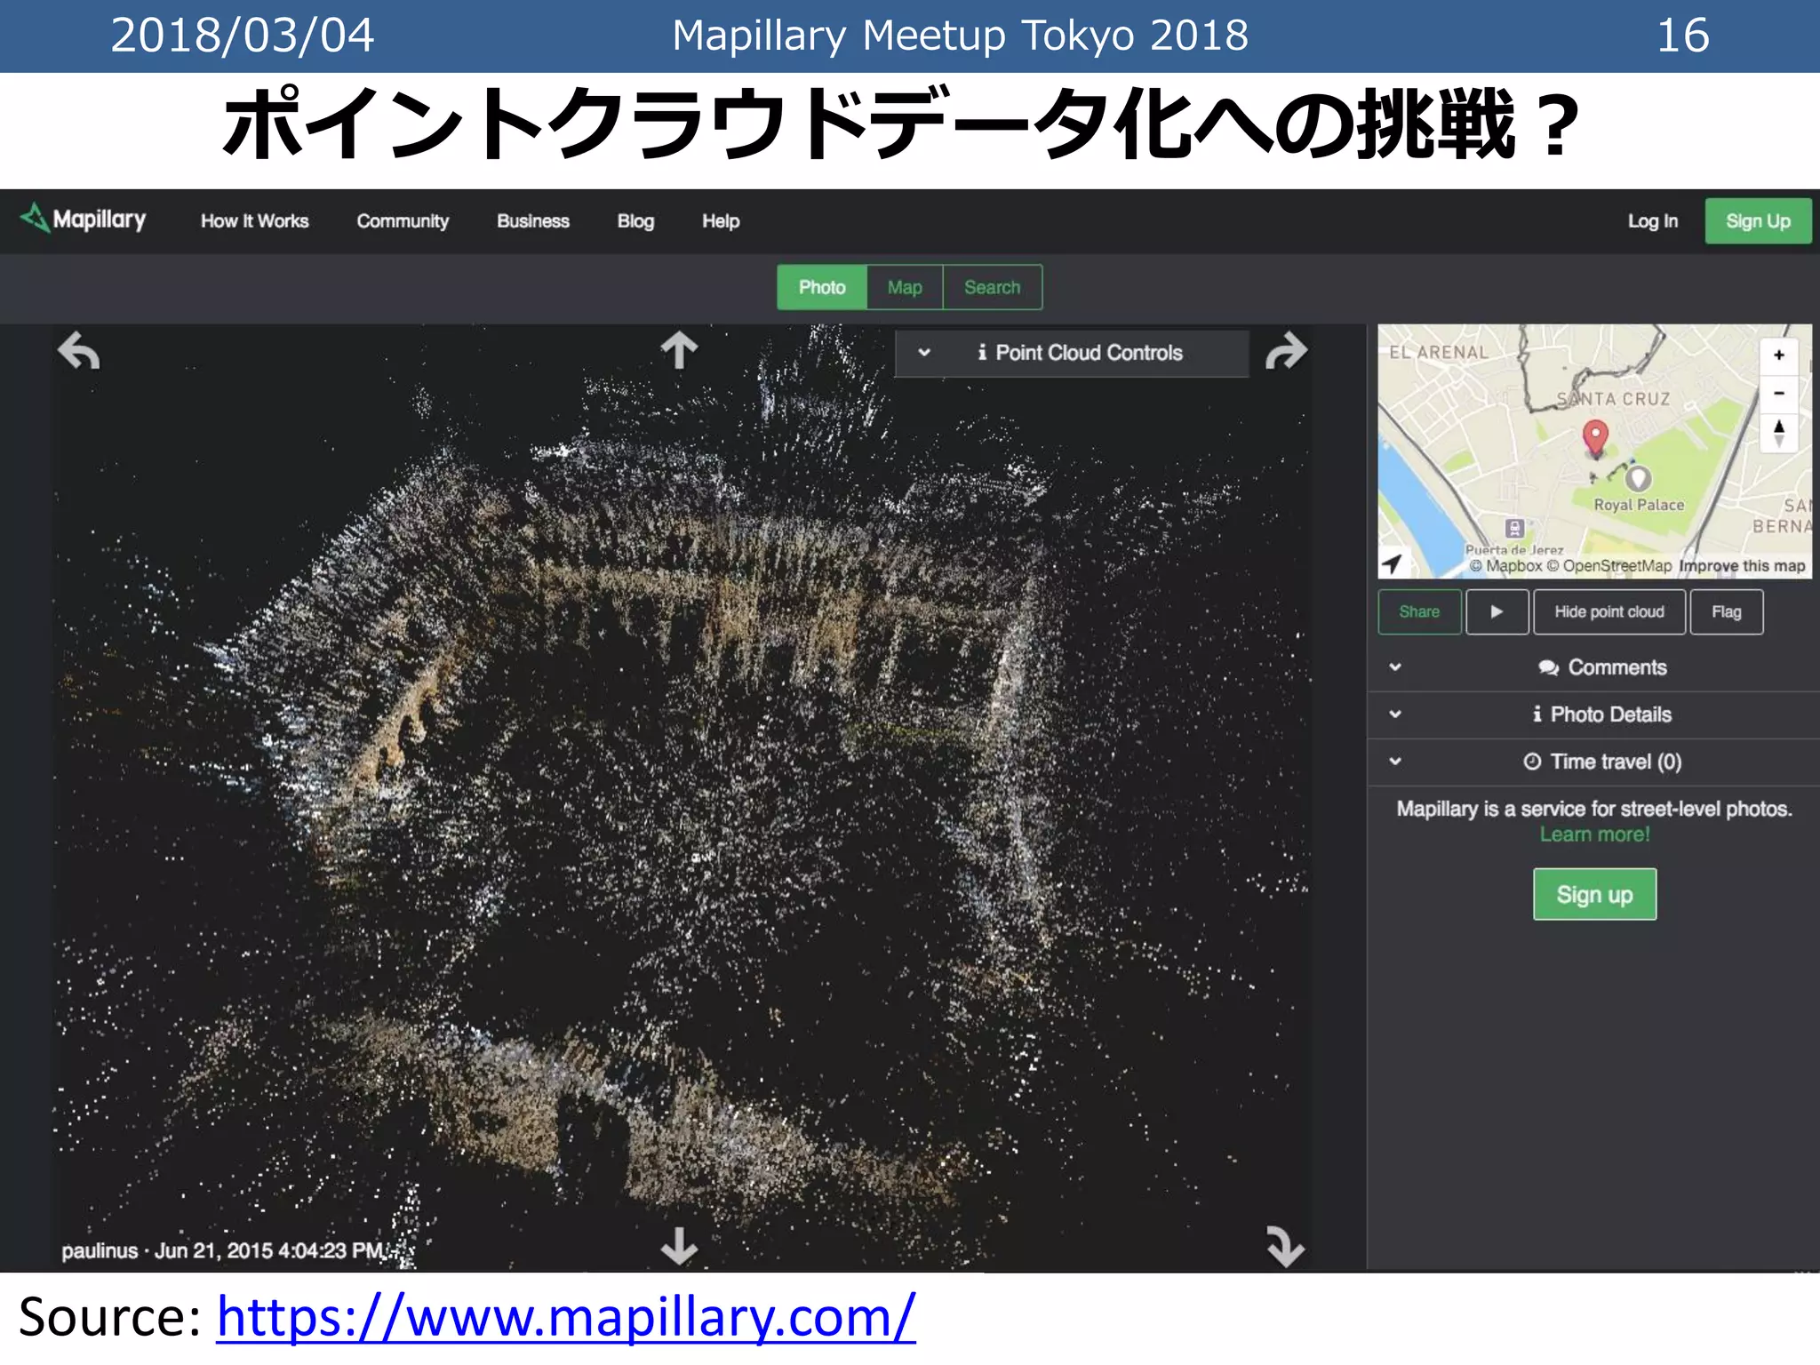1820x1365 pixels.
Task: Click the Share button
Action: [1419, 611]
